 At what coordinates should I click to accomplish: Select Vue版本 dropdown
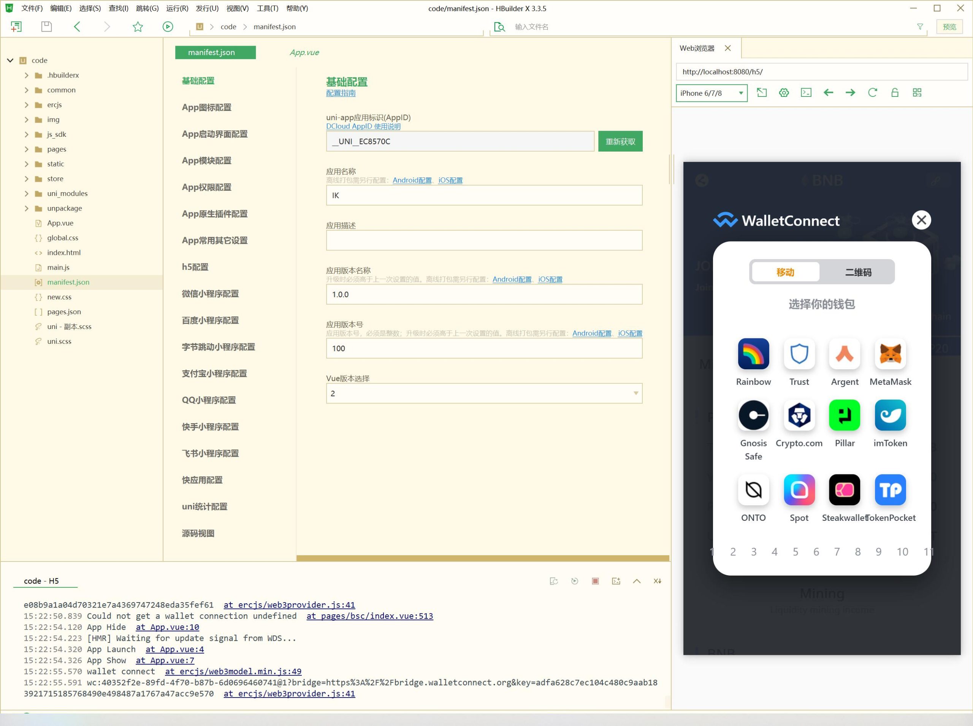point(484,394)
